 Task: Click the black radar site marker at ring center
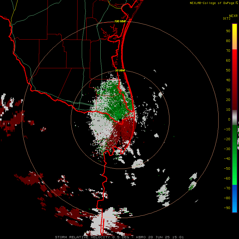120,120
